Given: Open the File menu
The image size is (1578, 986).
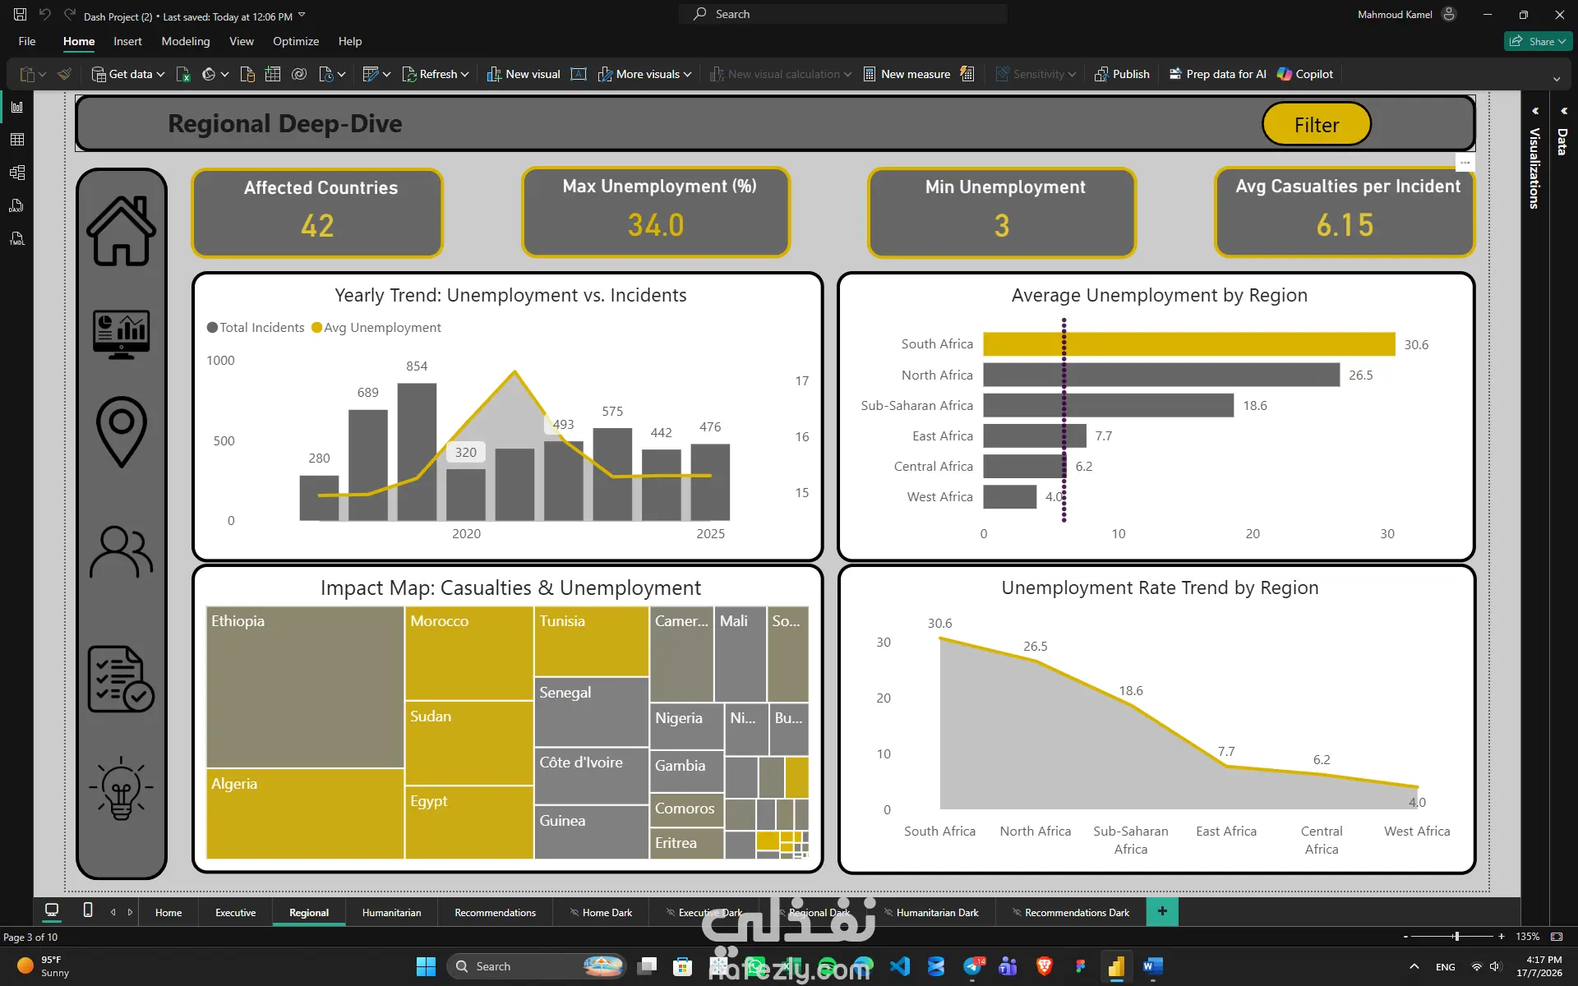Looking at the screenshot, I should click(x=27, y=41).
